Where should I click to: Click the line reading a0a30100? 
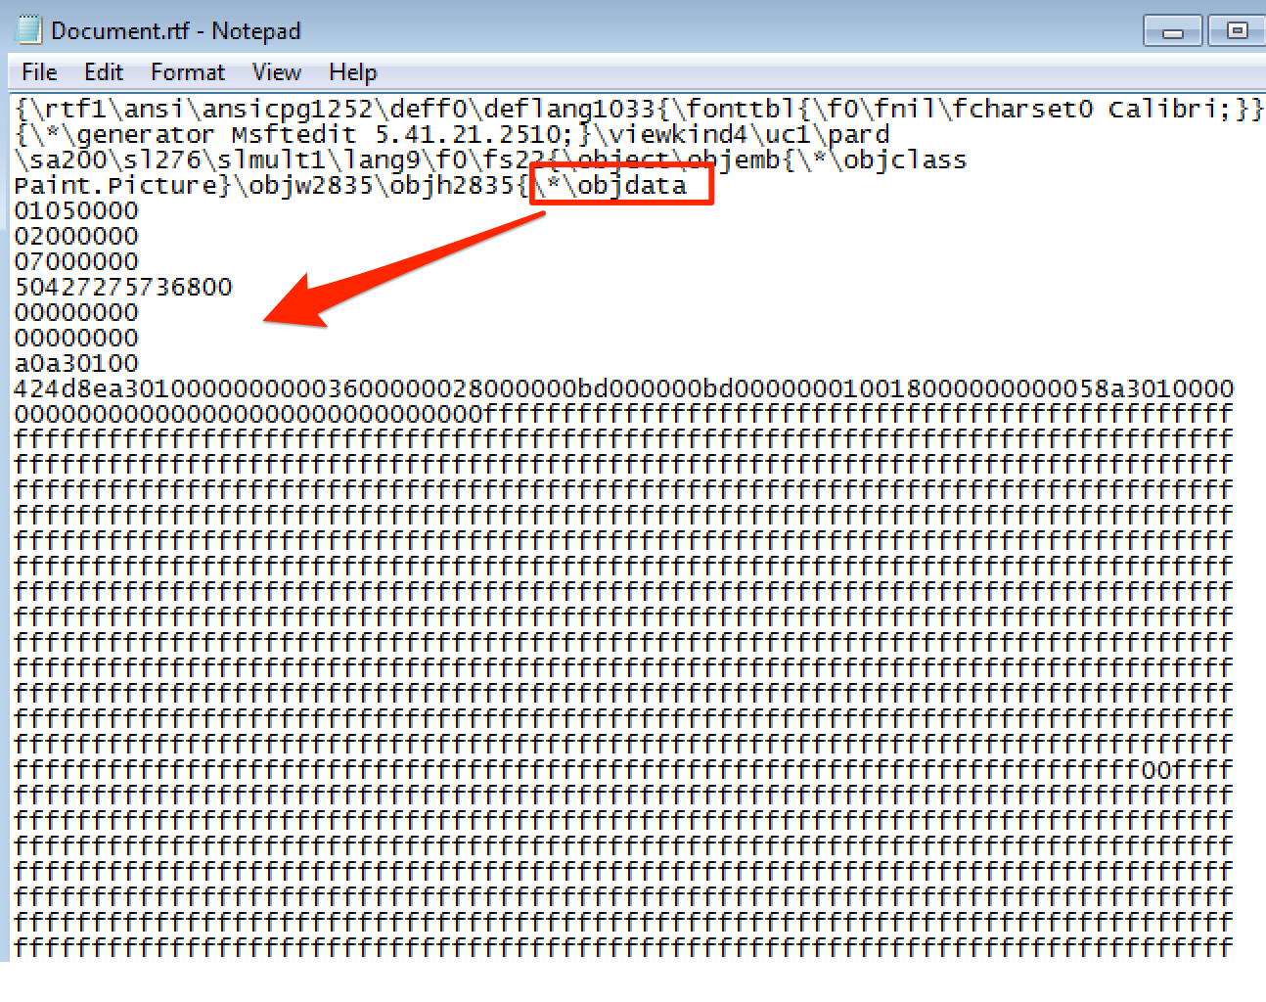click(x=76, y=364)
